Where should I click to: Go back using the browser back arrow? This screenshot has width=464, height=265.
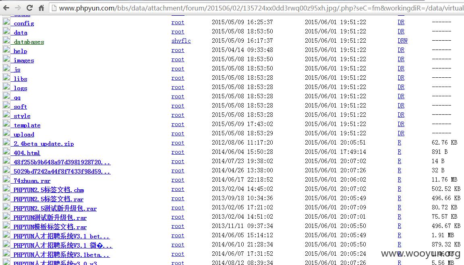point(6,8)
